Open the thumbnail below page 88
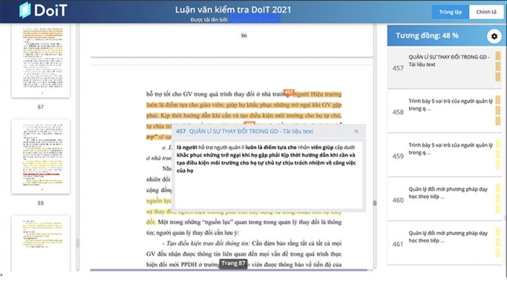The image size is (507, 287). 41,243
